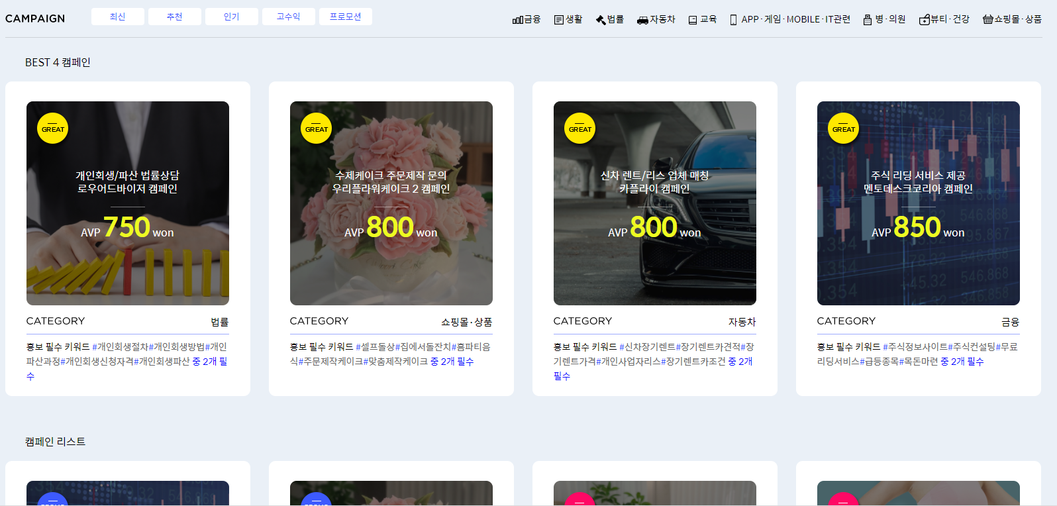The image size is (1057, 506).
Task: Select the 프로모션 tab
Action: point(346,17)
